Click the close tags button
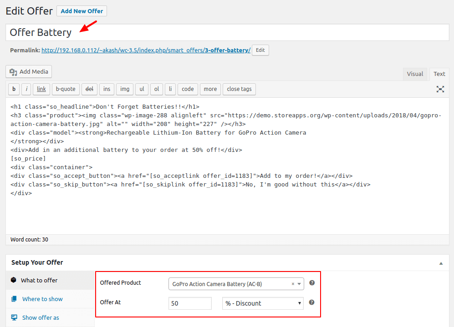Viewport: 454px width, 327px height. coord(239,89)
